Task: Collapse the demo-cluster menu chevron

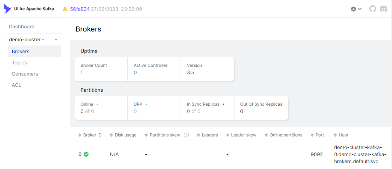Action: point(56,40)
